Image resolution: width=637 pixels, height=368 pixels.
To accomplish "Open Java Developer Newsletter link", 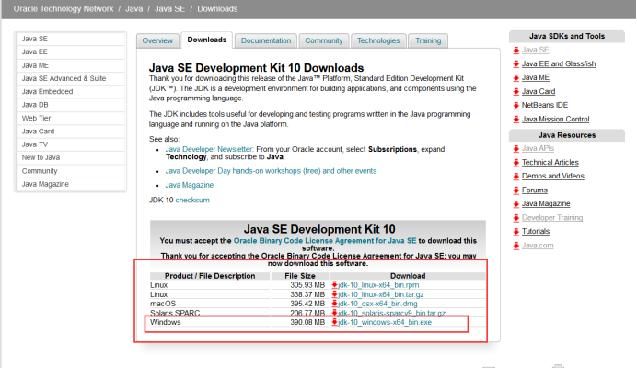I will pos(209,149).
